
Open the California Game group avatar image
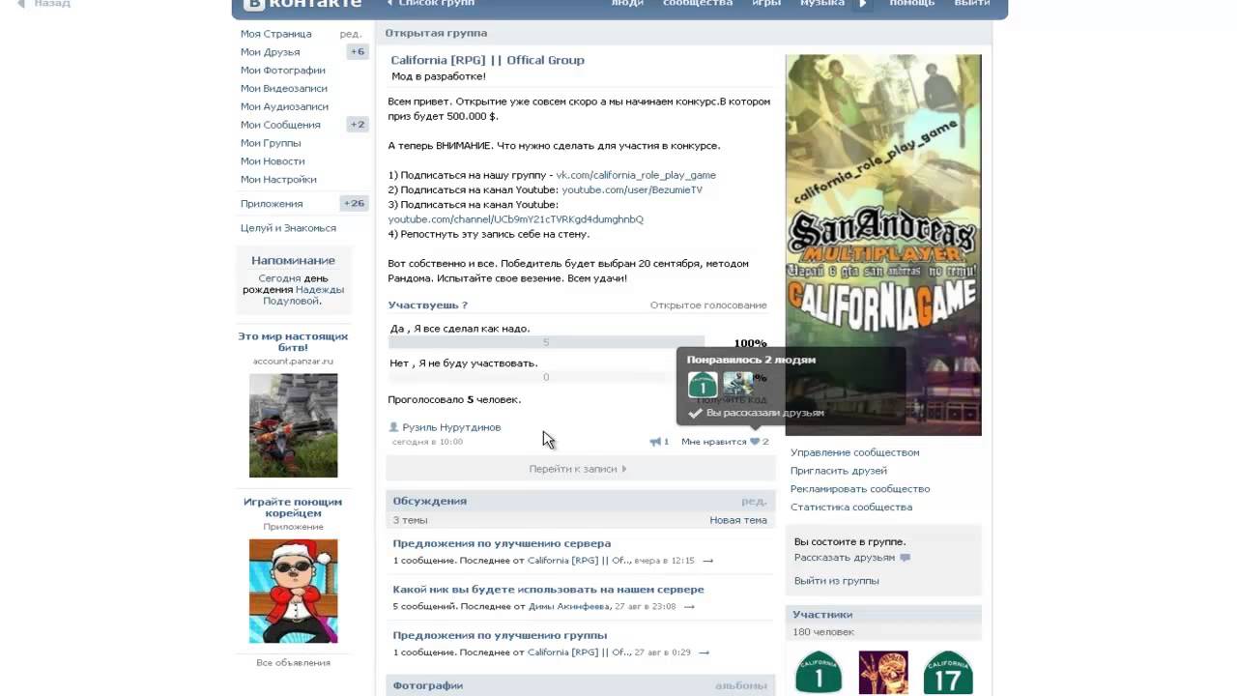tap(883, 245)
